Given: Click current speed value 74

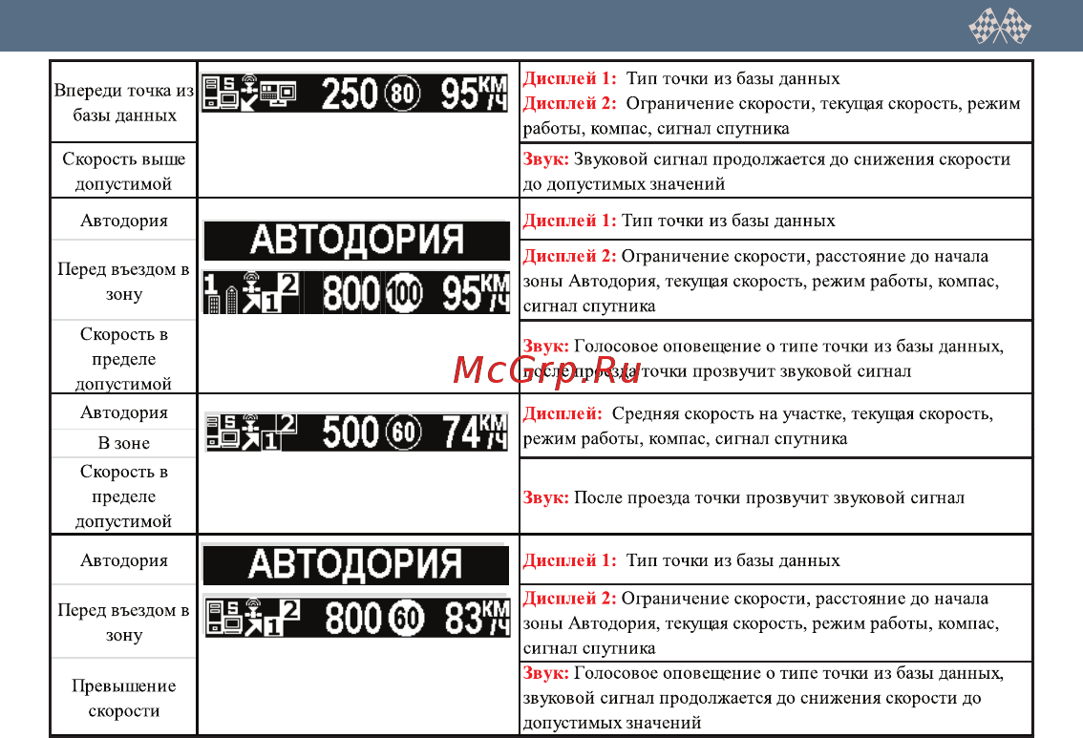Looking at the screenshot, I should click(x=461, y=432).
